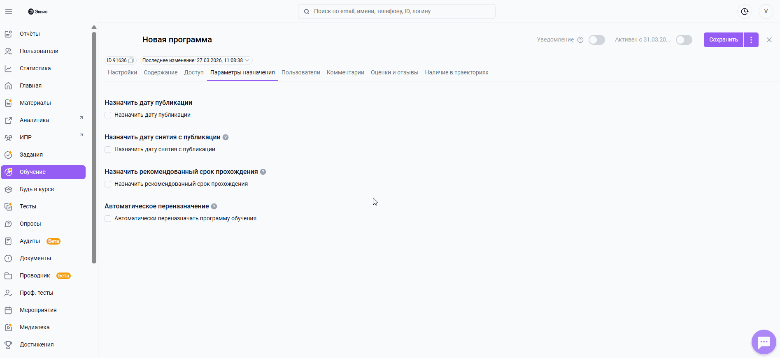Viewport: 780px width, 358px height.
Task: Toggle the Активен с 31.03 switch
Action: tap(684, 40)
